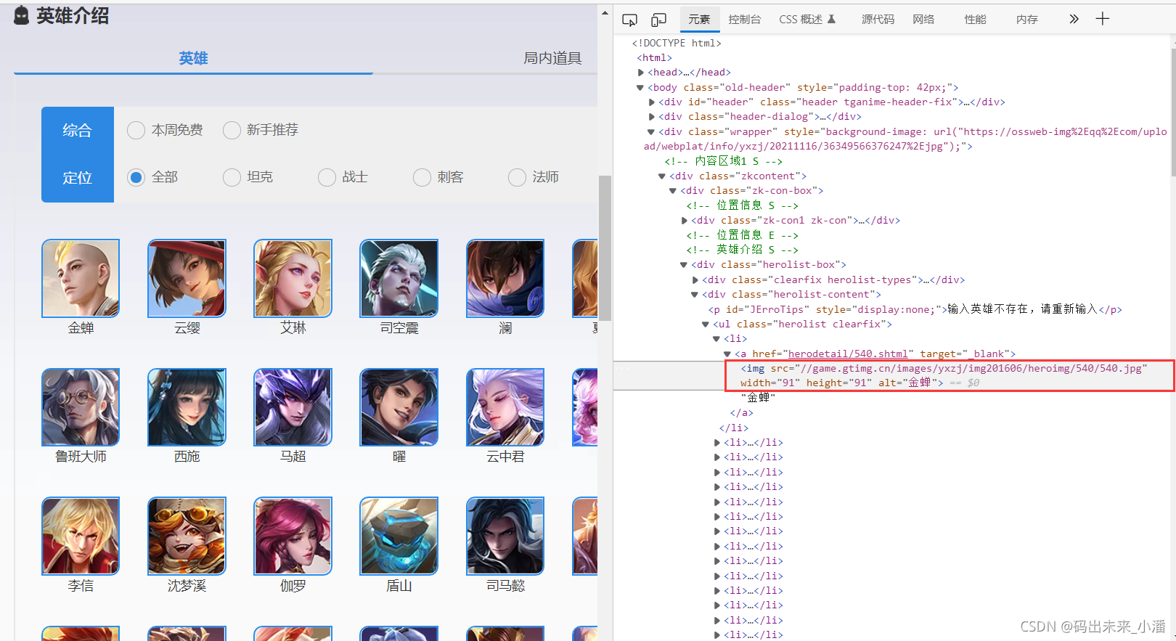Expand the clearfix herolist-types div node
The width and height of the screenshot is (1176, 641).
(695, 280)
